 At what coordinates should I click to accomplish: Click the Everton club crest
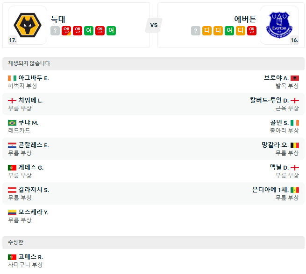(x=279, y=25)
